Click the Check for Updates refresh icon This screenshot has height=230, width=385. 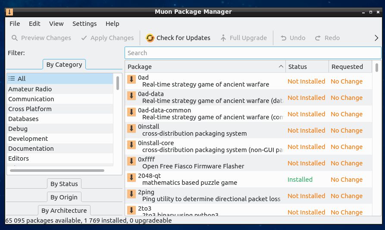point(150,38)
